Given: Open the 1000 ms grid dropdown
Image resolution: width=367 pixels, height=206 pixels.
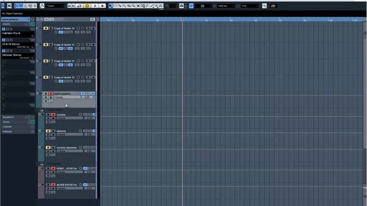Looking at the screenshot, I should (x=225, y=6).
